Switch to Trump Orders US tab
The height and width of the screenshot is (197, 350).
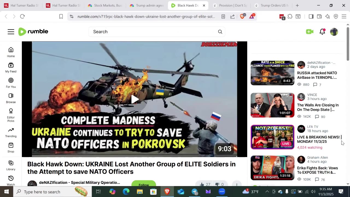pos(272,5)
